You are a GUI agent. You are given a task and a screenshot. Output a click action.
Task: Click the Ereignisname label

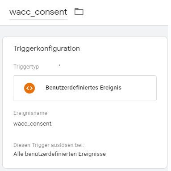click(30, 113)
